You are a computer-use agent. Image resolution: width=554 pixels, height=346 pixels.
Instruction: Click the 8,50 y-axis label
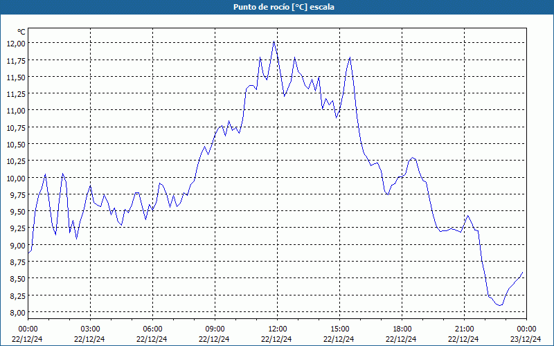tap(18, 279)
